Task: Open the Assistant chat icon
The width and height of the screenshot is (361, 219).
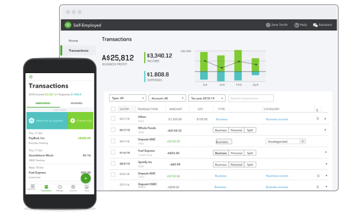Action: pyautogui.click(x=315, y=25)
